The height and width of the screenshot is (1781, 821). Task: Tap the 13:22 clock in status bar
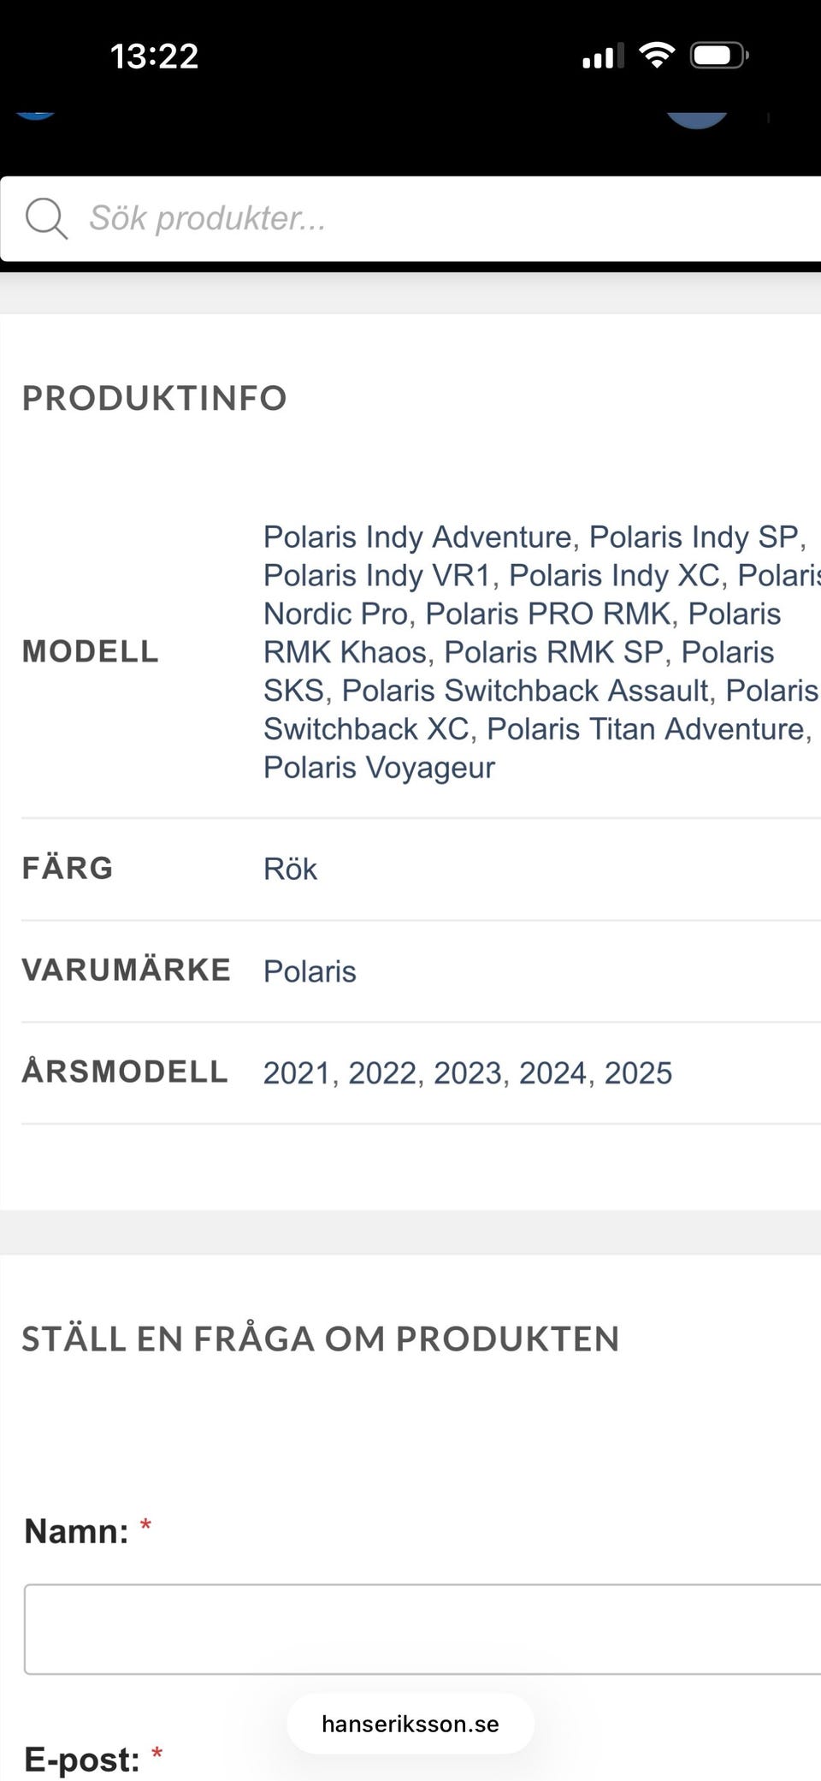point(154,56)
